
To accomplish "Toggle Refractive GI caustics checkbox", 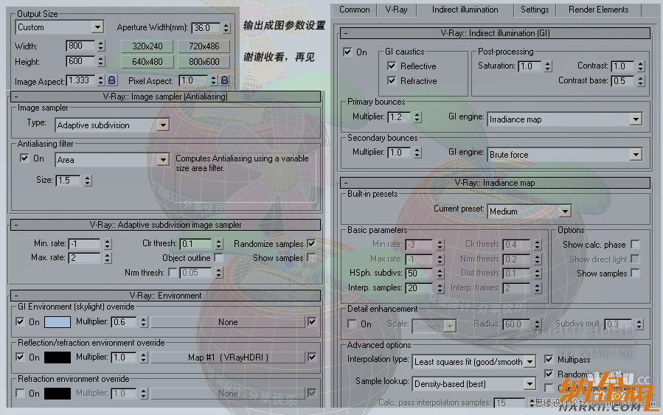I will pos(392,80).
